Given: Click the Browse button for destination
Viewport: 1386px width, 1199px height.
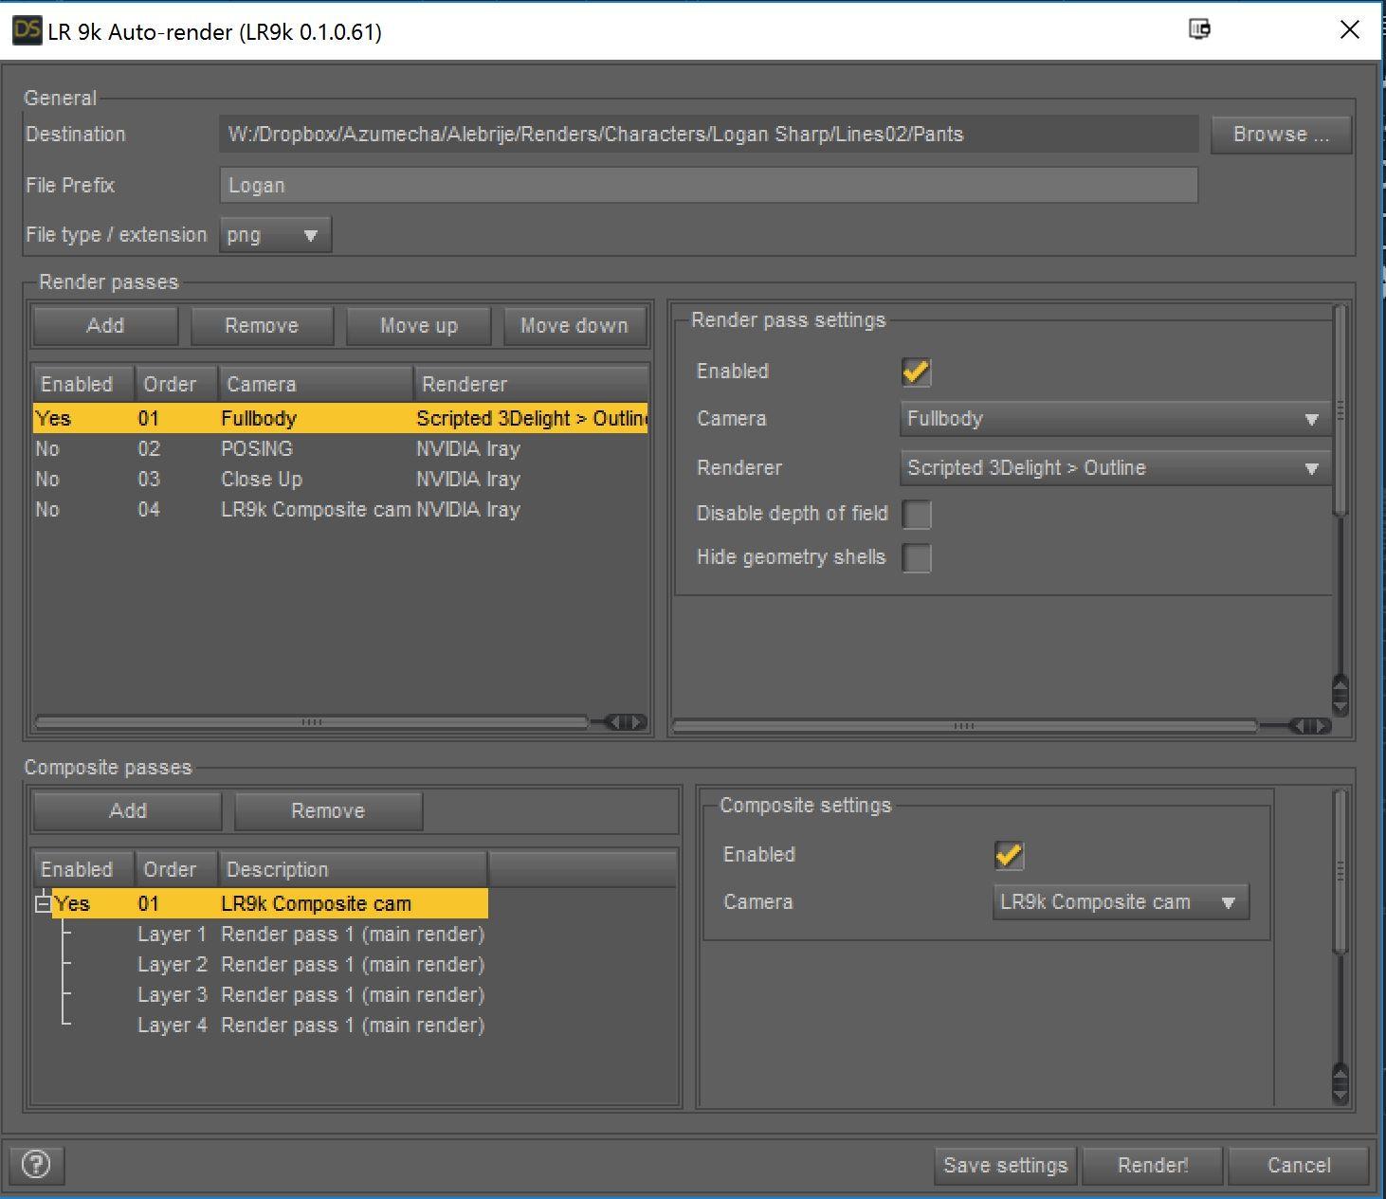Looking at the screenshot, I should point(1281,135).
